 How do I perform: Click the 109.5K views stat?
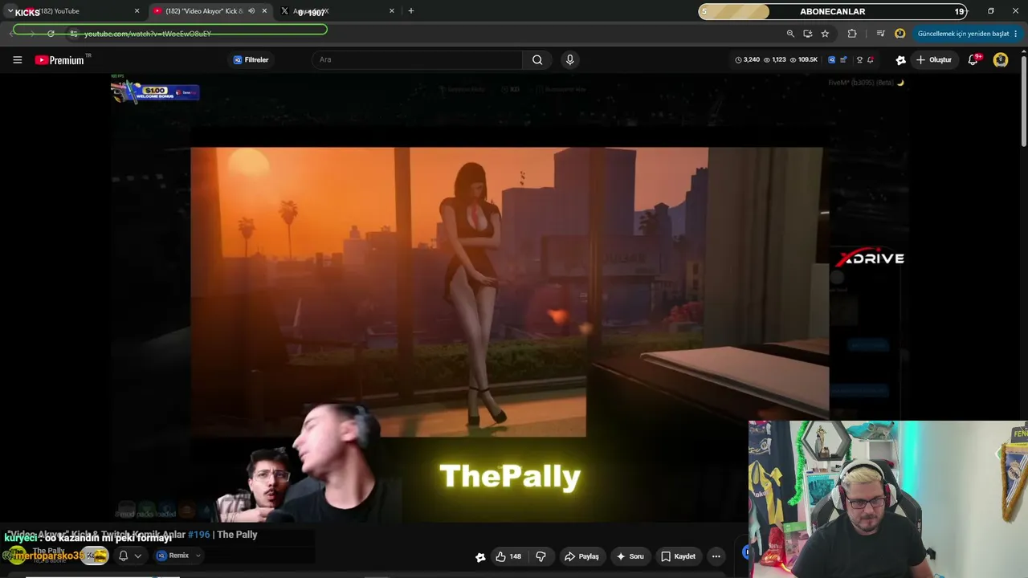coord(804,59)
